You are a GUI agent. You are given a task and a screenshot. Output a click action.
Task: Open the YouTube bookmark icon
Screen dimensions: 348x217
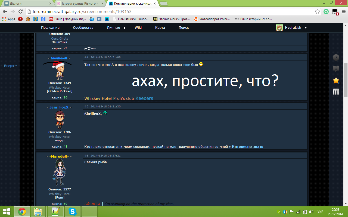click(20, 19)
